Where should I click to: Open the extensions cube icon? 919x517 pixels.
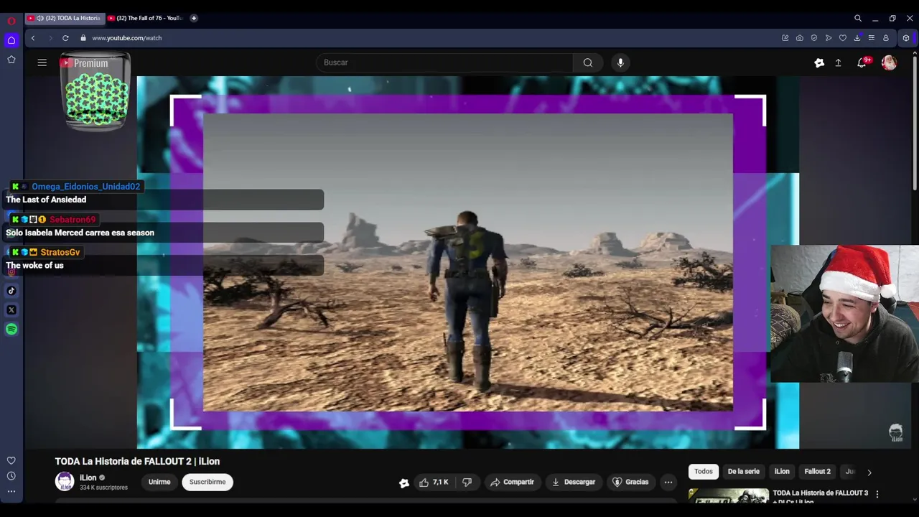point(906,38)
